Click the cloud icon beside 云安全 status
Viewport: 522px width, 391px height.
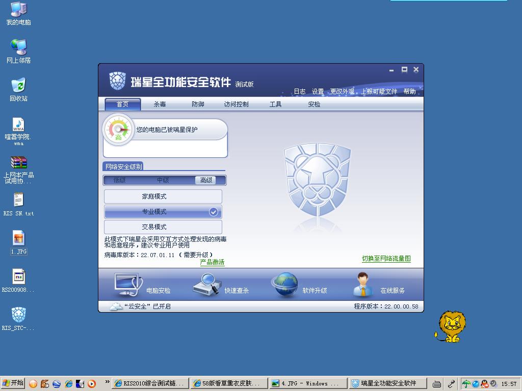coord(116,306)
